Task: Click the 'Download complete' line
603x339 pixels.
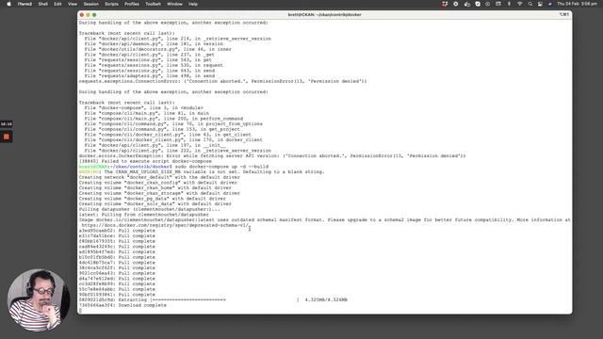Action: (122, 305)
